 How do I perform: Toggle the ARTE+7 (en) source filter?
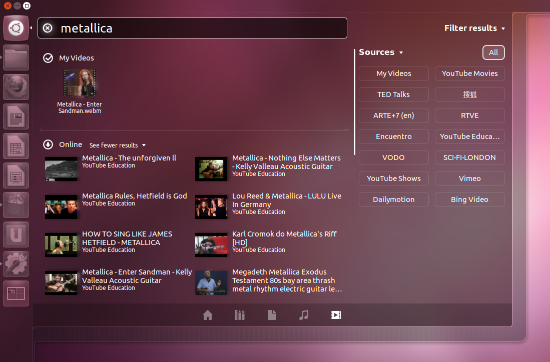click(x=393, y=115)
